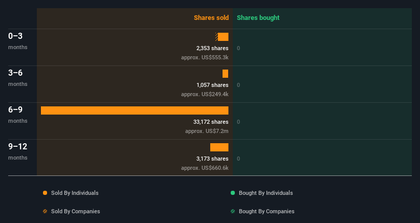The width and height of the screenshot is (420, 223).
Task: Click the hatched companies segment in 0–3 months
Action: (x=216, y=37)
